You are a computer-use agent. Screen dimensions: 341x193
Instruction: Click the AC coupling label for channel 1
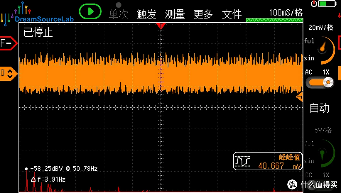coord(308,72)
